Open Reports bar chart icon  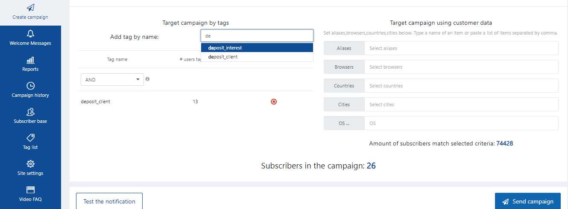point(30,60)
